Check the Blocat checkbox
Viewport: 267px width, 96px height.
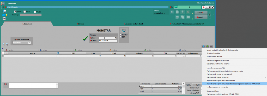(x=25, y=11)
